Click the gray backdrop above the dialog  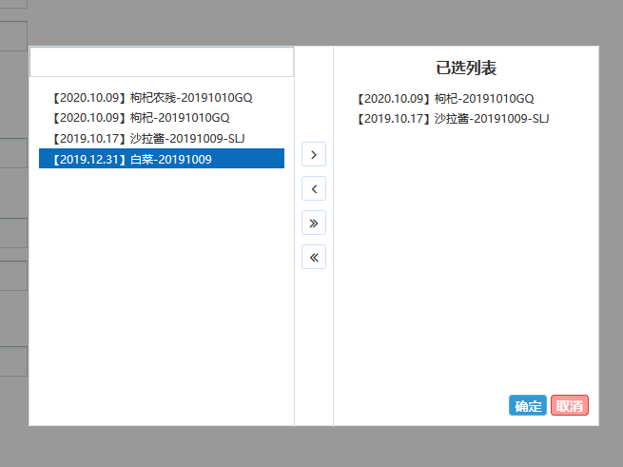click(x=314, y=21)
